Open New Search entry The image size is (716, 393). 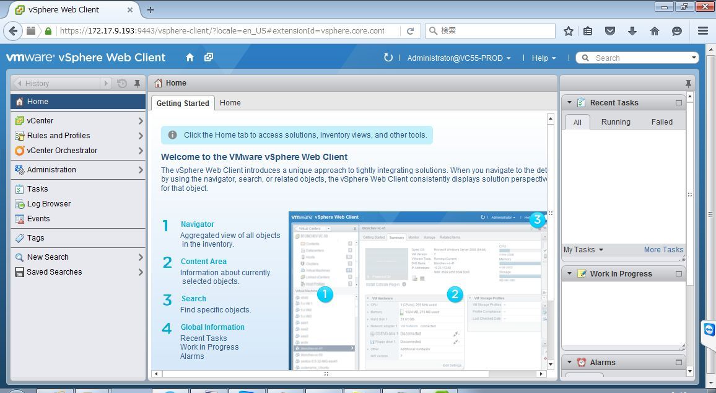[78, 257]
